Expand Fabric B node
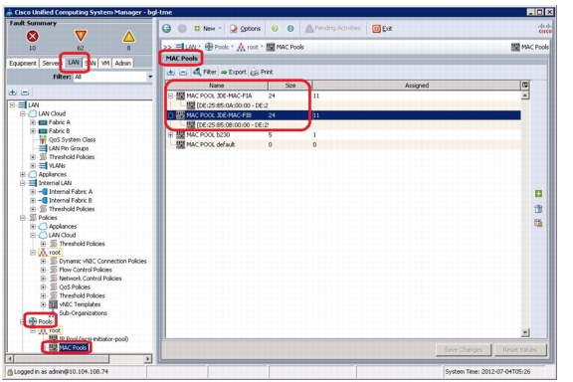This screenshot has width=573, height=382. click(33, 131)
